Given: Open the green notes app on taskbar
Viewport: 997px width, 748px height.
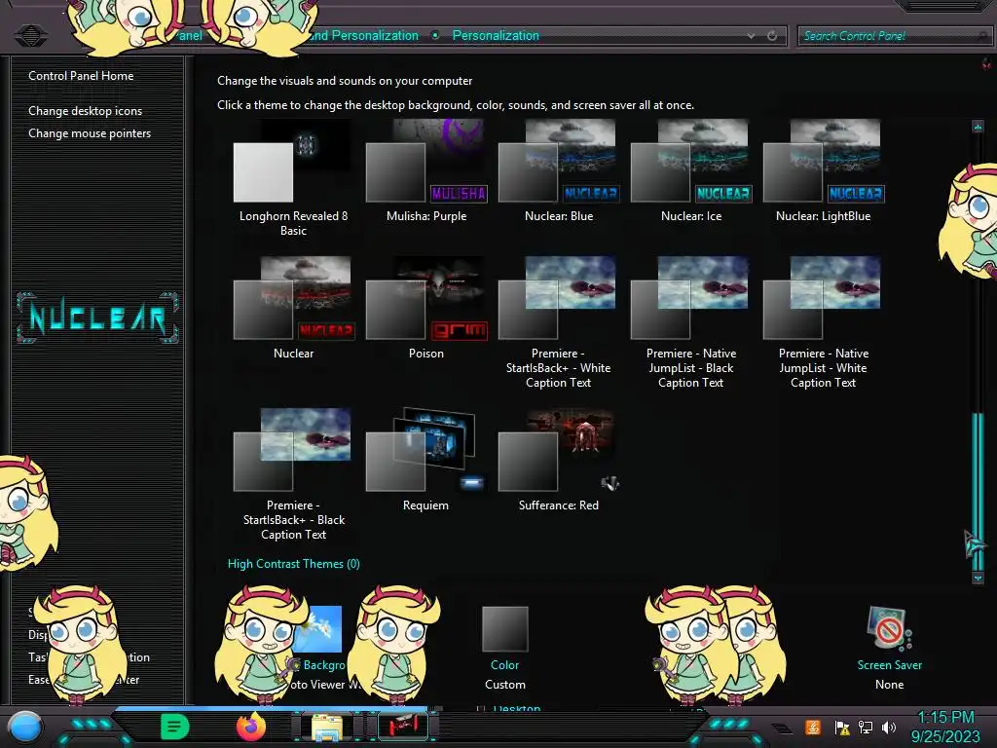Looking at the screenshot, I should (x=175, y=727).
